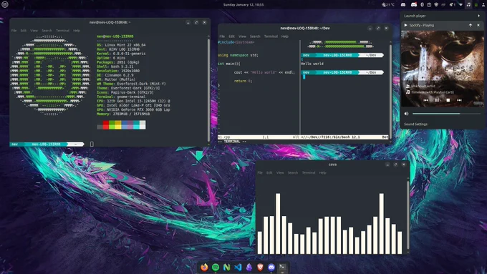487x274 pixels.
Task: Click the shield tray icon in the panel
Action: (436, 5)
